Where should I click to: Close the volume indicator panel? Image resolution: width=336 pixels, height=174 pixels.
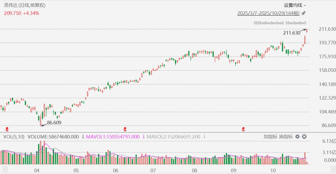pyautogui.click(x=304, y=137)
